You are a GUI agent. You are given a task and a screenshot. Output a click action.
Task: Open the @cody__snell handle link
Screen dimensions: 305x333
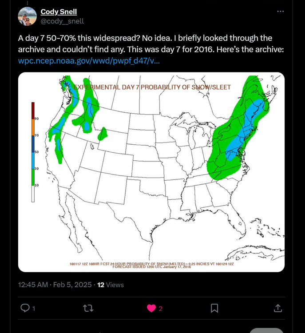pyautogui.click(x=62, y=21)
